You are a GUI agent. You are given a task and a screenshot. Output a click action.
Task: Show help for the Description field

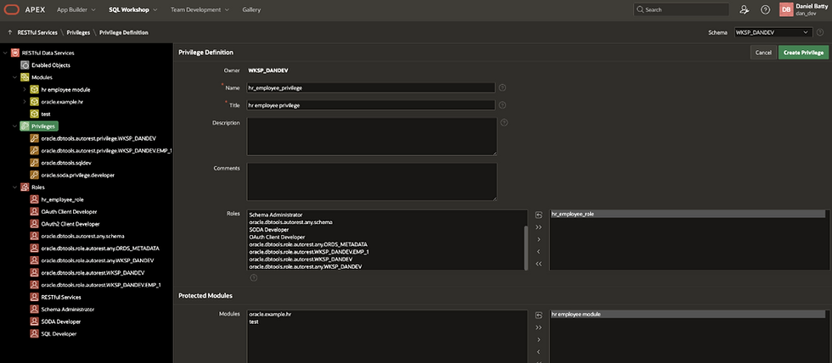(504, 122)
